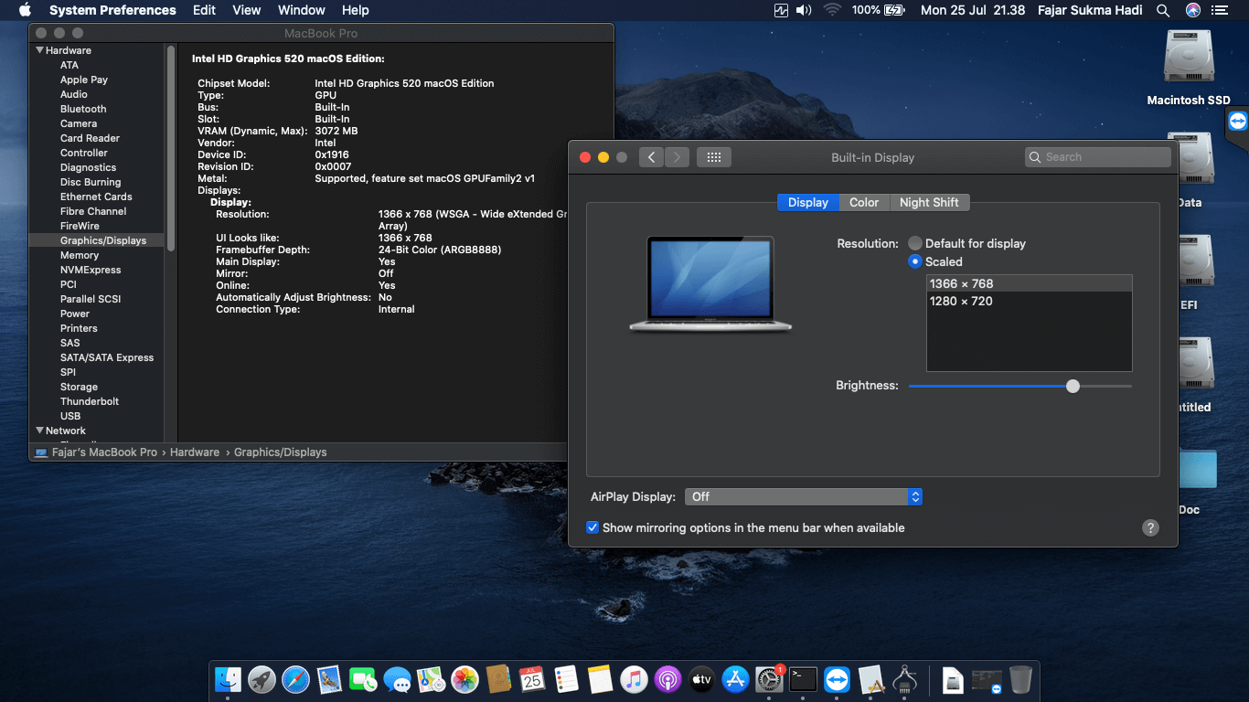The height and width of the screenshot is (702, 1249).
Task: Click System Preferences gear in dock
Action: (769, 679)
